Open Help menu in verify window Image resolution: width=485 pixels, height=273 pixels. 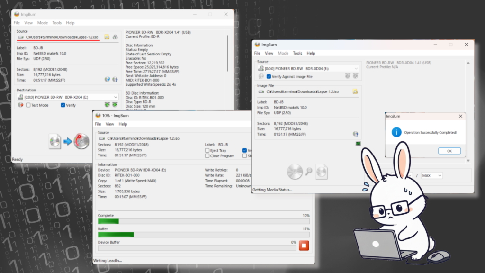311,53
